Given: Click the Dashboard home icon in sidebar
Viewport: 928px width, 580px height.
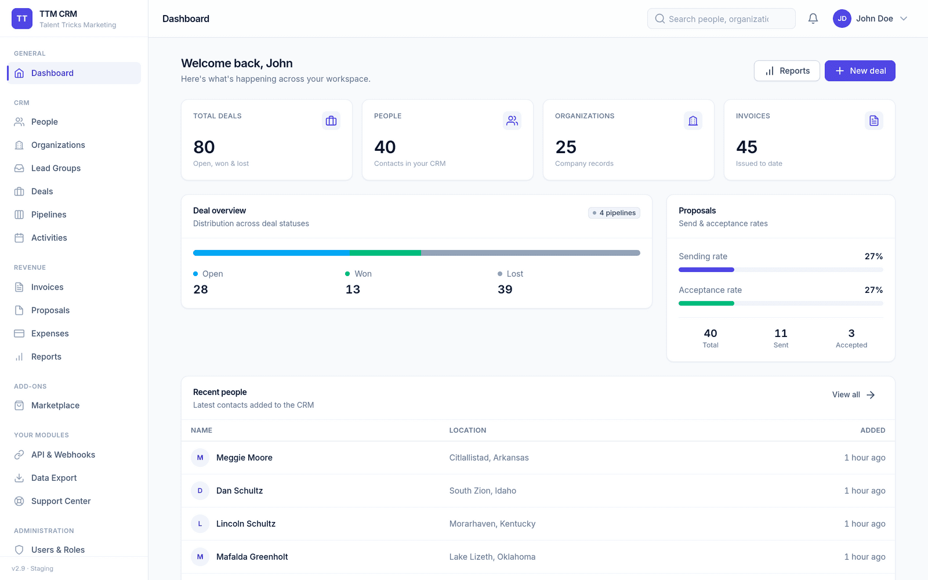Looking at the screenshot, I should pos(19,73).
